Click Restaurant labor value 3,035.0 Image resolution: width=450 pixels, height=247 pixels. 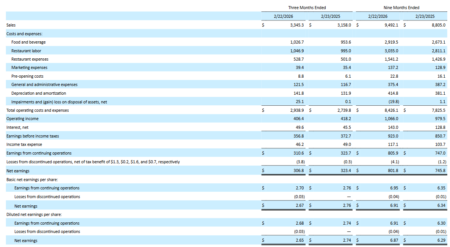(x=392, y=51)
